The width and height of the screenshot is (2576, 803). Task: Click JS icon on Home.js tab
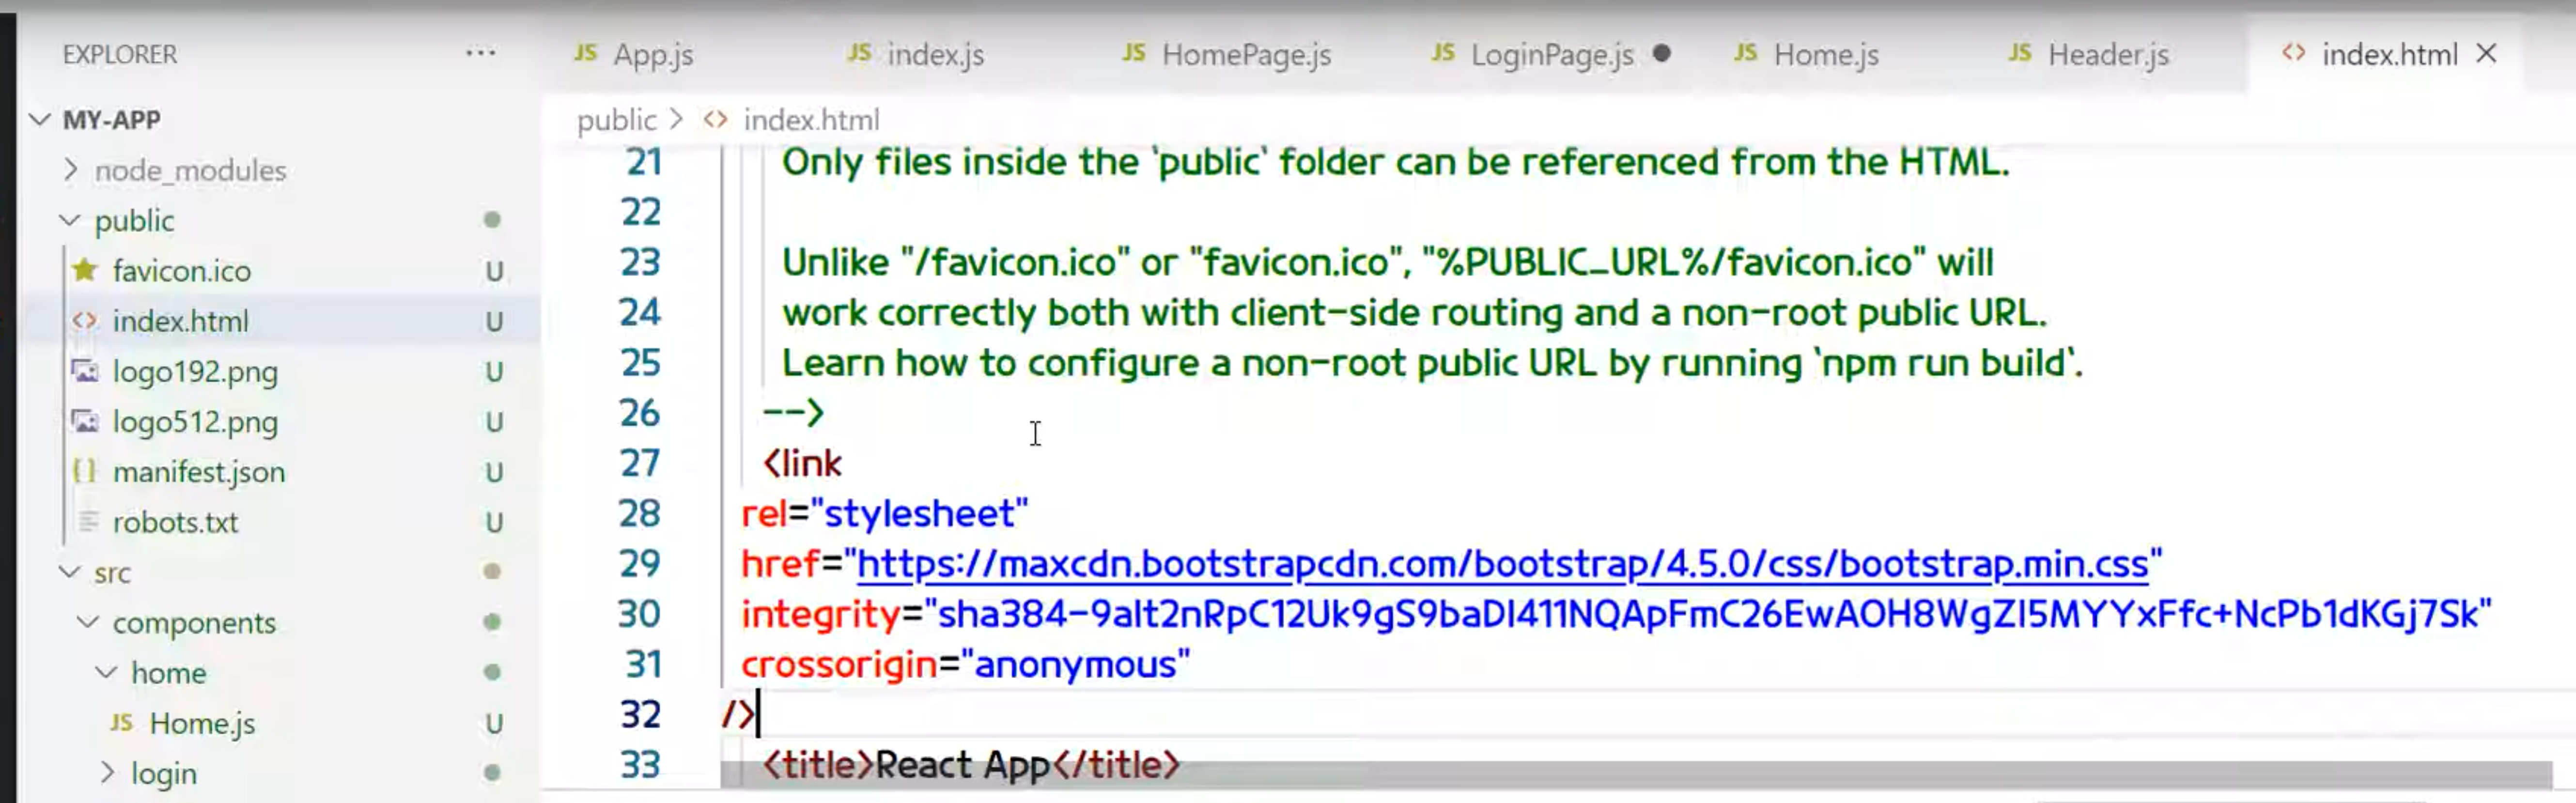[x=1745, y=53]
